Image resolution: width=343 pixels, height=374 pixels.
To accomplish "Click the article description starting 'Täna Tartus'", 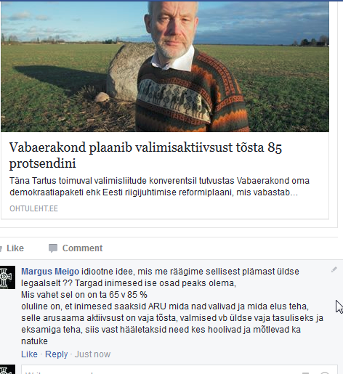I will pyautogui.click(x=159, y=187).
